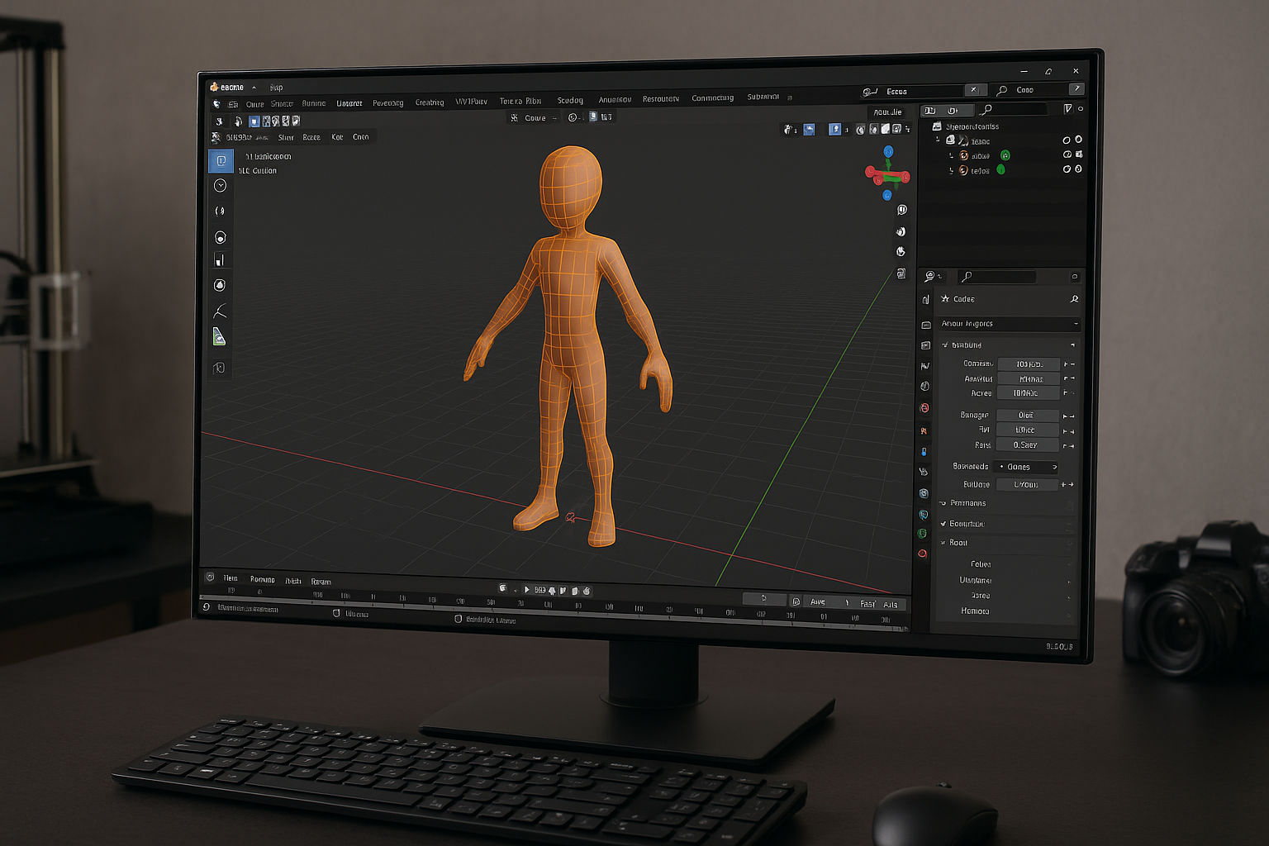
Task: Click the green triangular ruler tool icon
Action: [x=219, y=337]
